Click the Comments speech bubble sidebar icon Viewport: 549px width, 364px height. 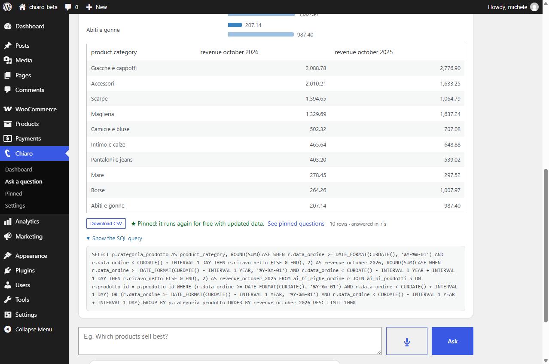coord(8,90)
